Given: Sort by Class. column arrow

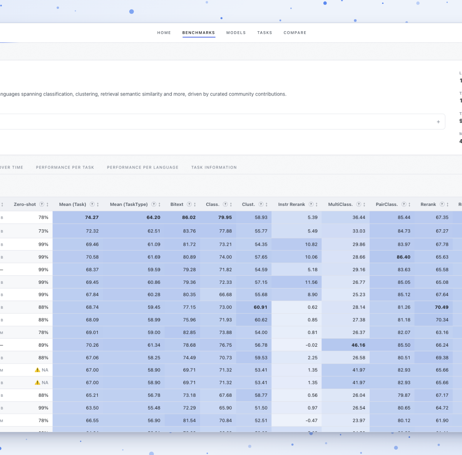Looking at the screenshot, I should [231, 204].
